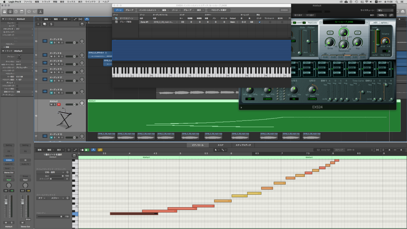
Task: Click the Cutoff knob in EXS24 plugin
Action: click(x=344, y=33)
